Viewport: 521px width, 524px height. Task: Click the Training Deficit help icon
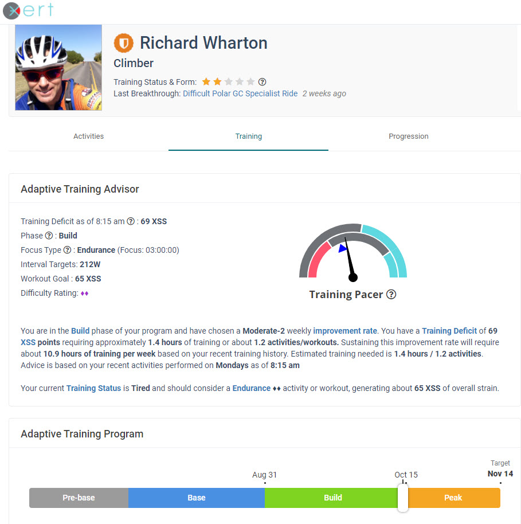tap(131, 221)
